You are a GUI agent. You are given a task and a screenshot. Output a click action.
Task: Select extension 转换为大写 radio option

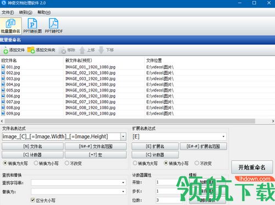pos(135,163)
